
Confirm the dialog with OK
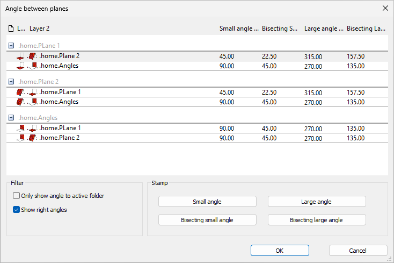tap(280, 251)
